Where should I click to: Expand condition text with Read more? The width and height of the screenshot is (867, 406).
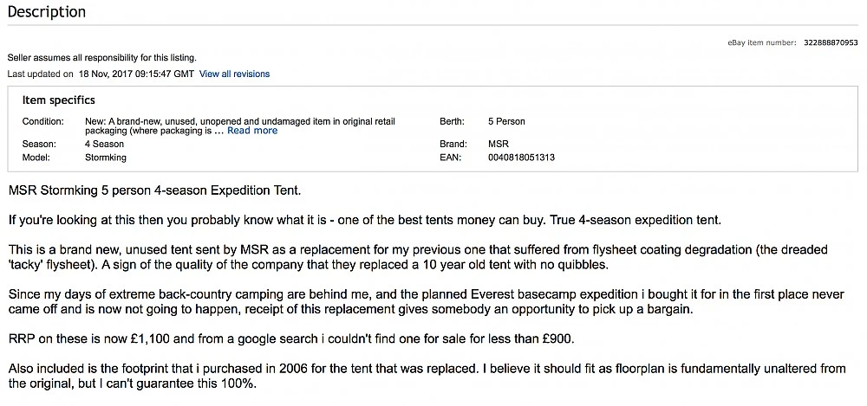pyautogui.click(x=252, y=131)
